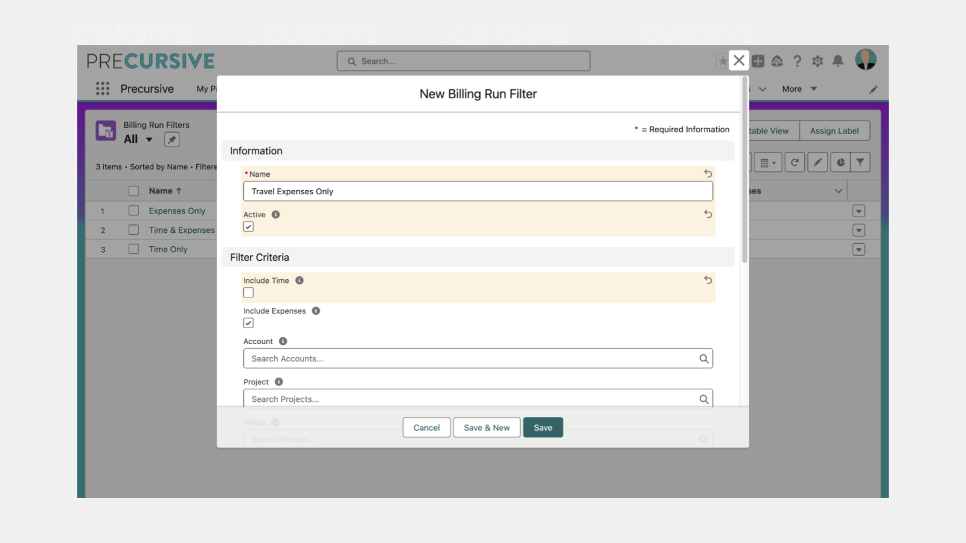The width and height of the screenshot is (966, 543).
Task: Undo changes to Include Time field
Action: click(x=708, y=280)
